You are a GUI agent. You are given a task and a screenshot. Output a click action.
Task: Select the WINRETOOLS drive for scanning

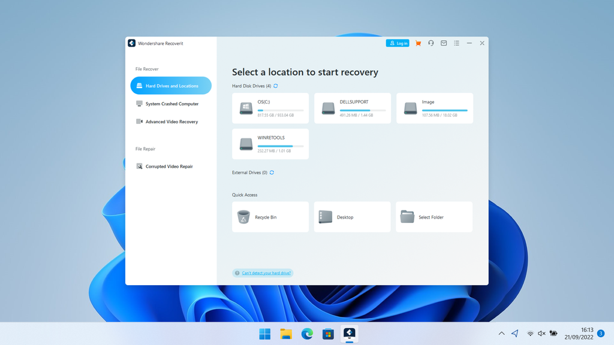pyautogui.click(x=270, y=144)
